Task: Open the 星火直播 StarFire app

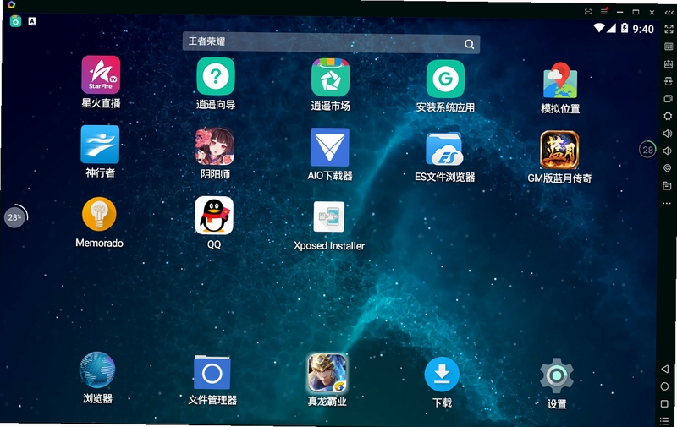Action: [x=101, y=75]
